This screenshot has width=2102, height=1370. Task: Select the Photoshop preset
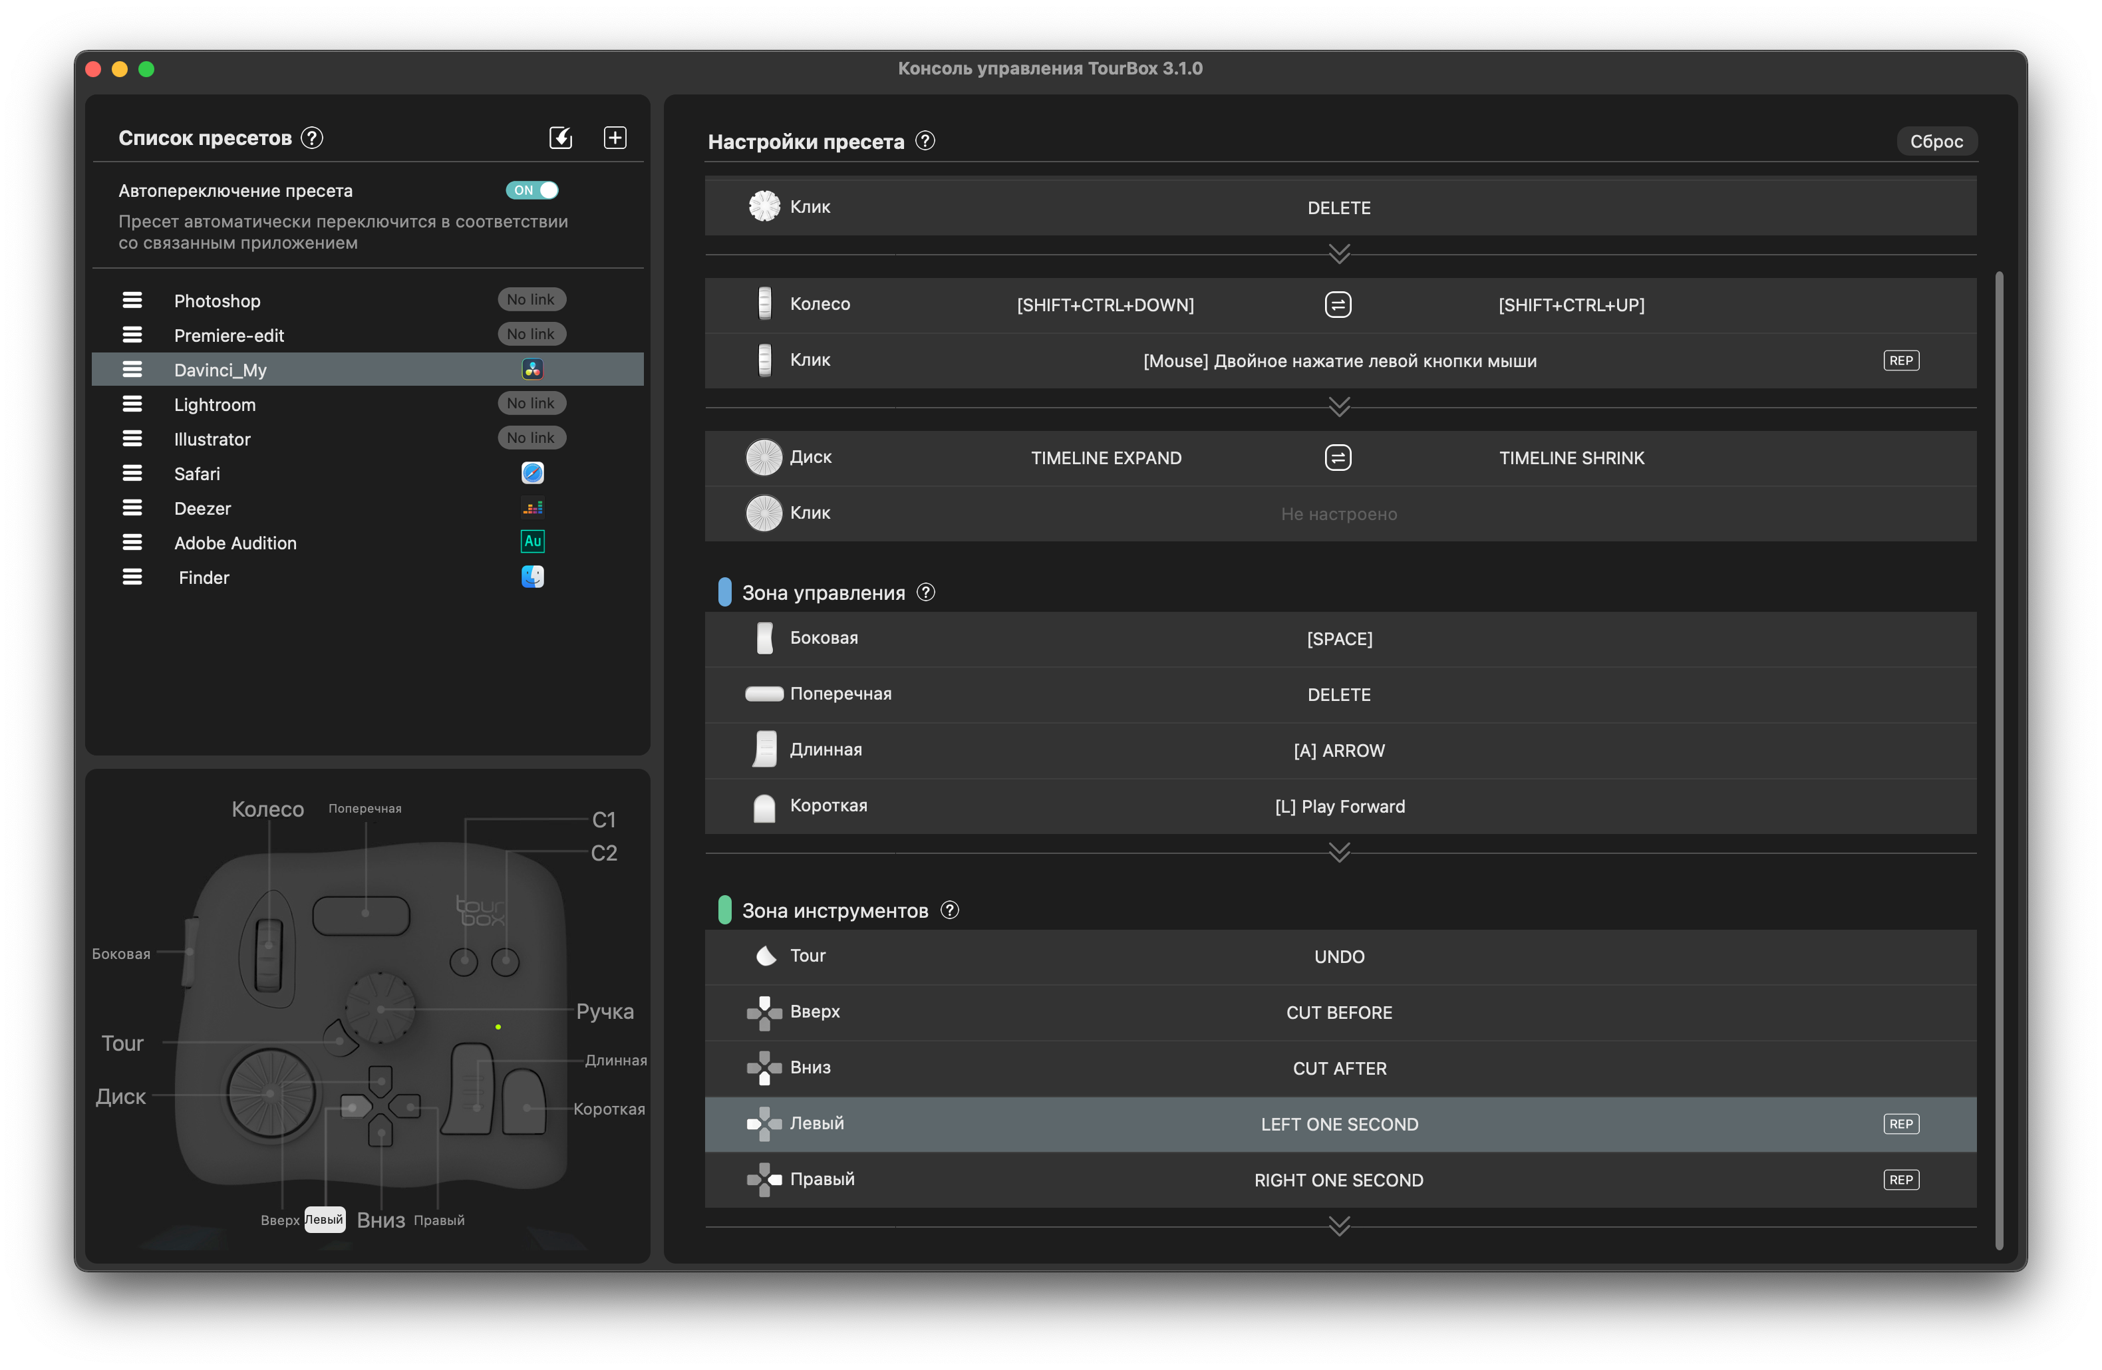coord(218,301)
